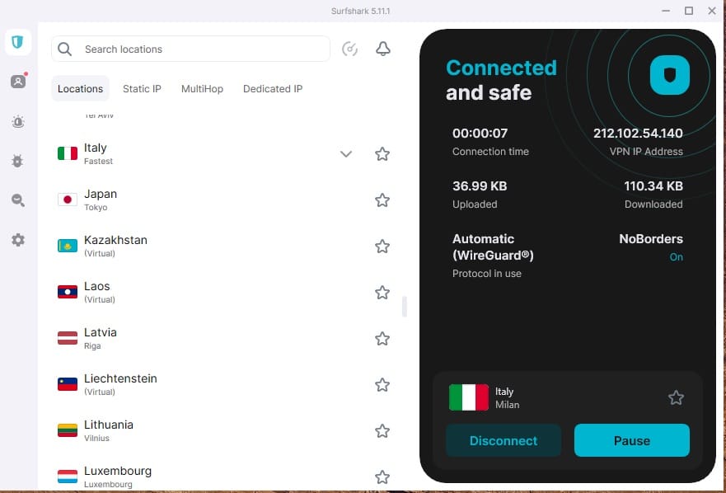Maximize the Surfshark window
Screen dimensions: 726x493
689,11
